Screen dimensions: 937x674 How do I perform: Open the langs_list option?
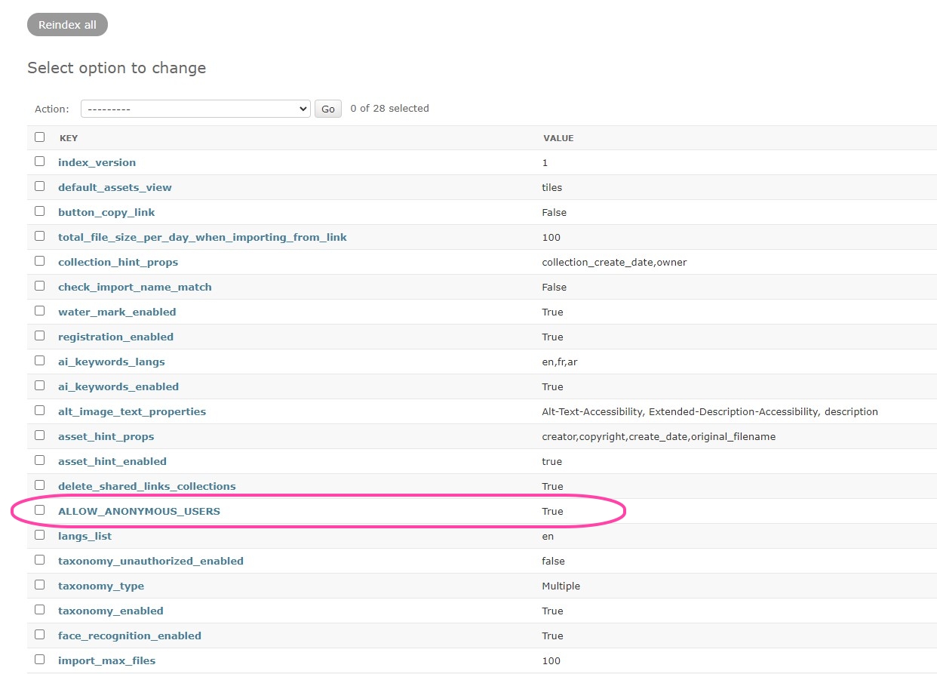(x=84, y=536)
